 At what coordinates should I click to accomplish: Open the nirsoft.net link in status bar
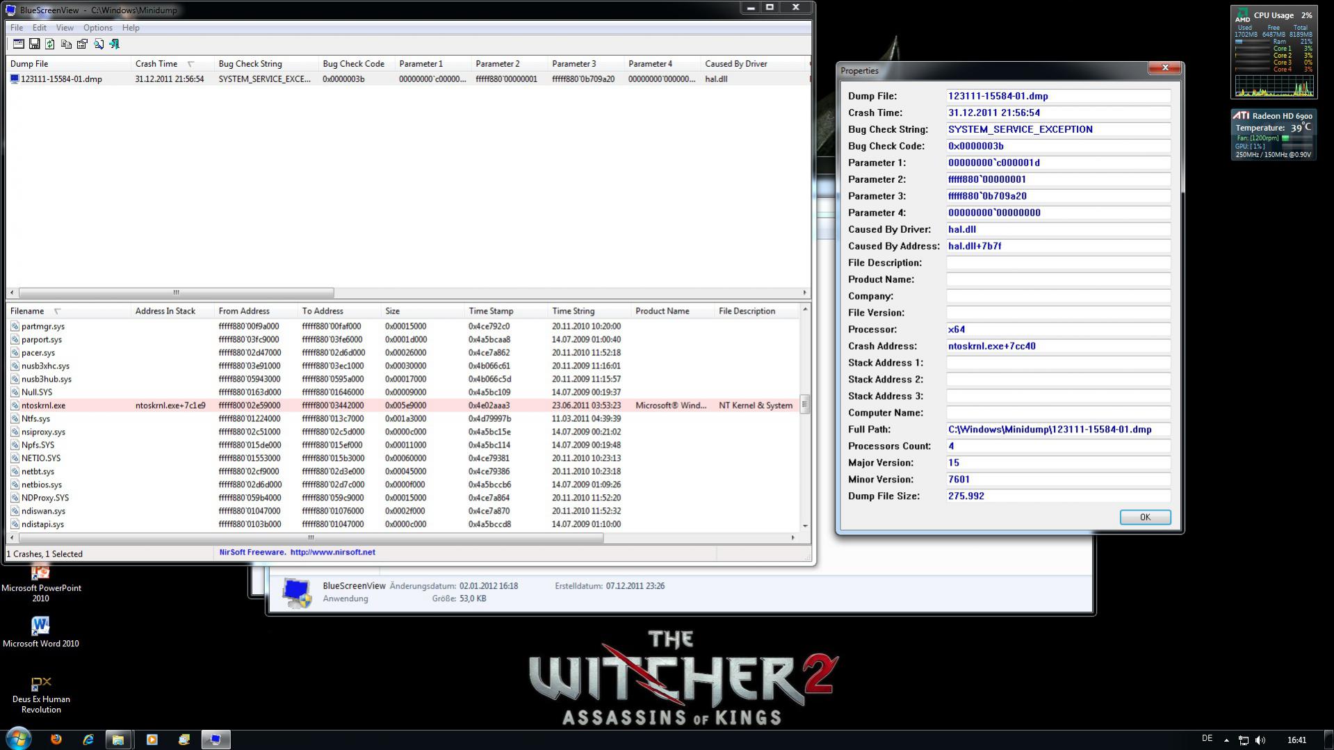[x=332, y=553]
